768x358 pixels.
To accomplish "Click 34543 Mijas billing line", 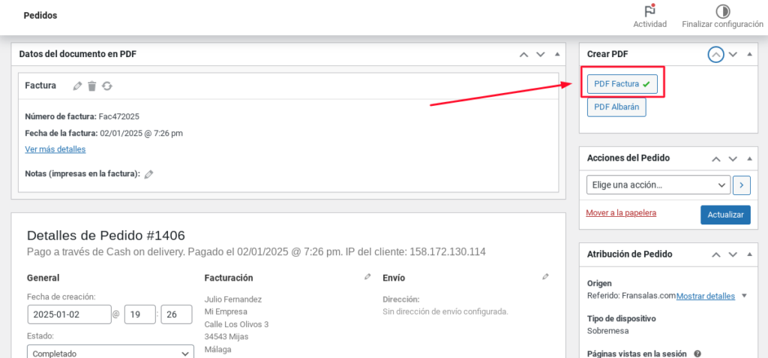I will click(x=226, y=337).
